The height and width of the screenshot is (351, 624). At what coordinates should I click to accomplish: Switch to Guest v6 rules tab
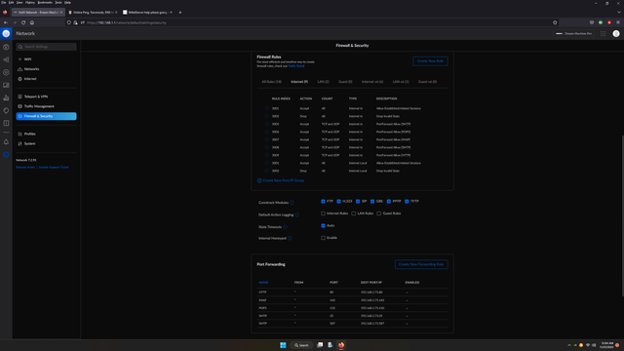[427, 82]
